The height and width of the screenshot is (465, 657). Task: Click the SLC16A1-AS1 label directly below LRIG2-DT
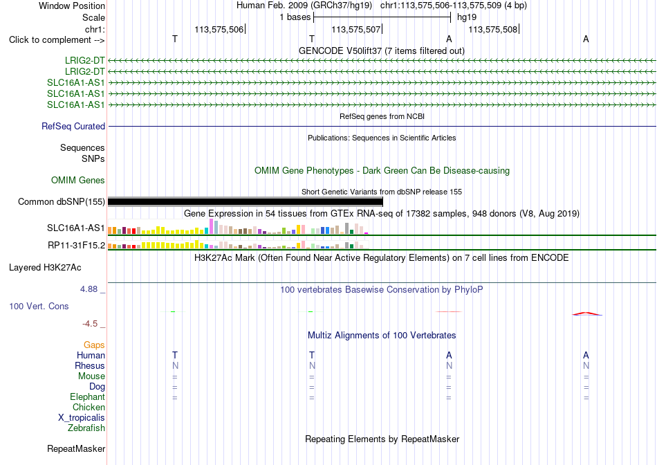coord(76,82)
